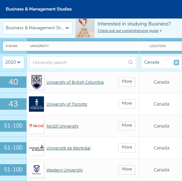Screen dimensions: 182x181
Task: Click the LOCATION column header
Action: [x=157, y=46]
